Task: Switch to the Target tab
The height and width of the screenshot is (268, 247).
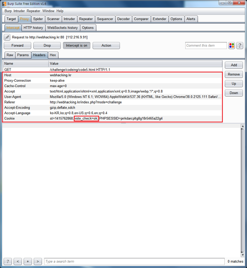Action: pos(11,19)
